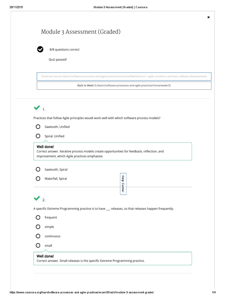225x300 pixels.
Task: Click the "8/8 questions correct" score text
Action: (64, 50)
